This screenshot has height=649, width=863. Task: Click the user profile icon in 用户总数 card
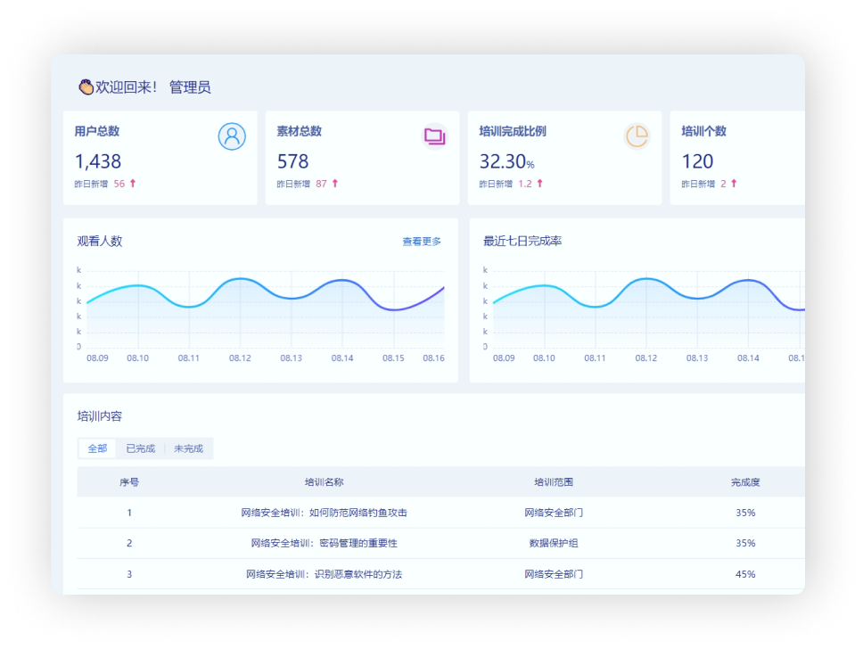click(x=232, y=136)
